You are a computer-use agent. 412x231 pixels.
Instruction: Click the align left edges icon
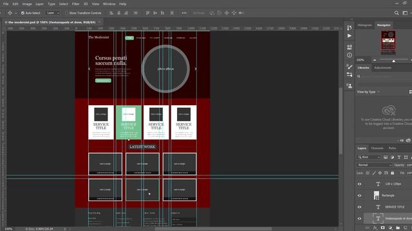(111, 13)
